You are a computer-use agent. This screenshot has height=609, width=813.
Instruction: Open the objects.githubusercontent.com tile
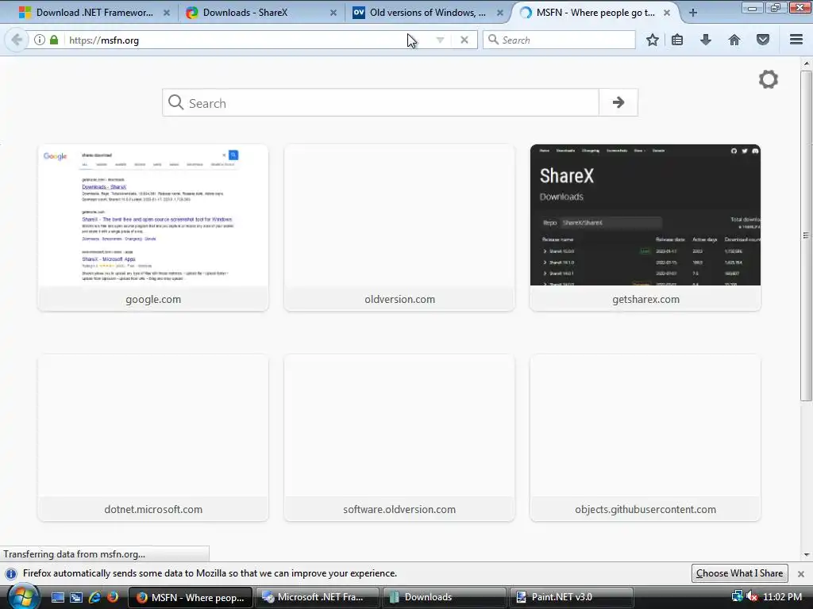tap(645, 438)
